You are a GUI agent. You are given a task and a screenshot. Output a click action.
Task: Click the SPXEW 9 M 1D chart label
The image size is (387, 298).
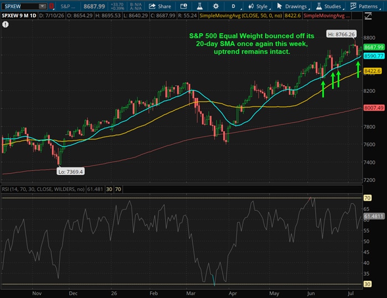19,16
